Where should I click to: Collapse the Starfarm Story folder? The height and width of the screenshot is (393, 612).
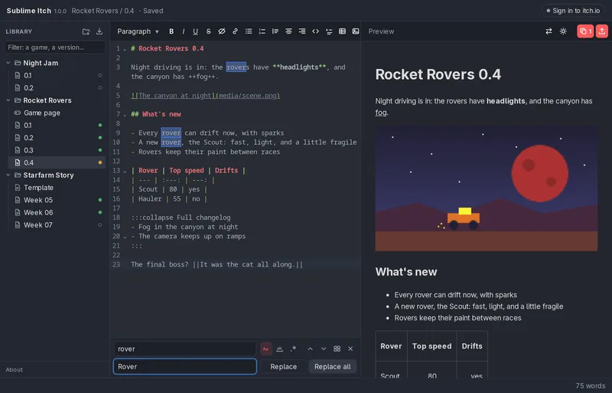(x=8, y=175)
